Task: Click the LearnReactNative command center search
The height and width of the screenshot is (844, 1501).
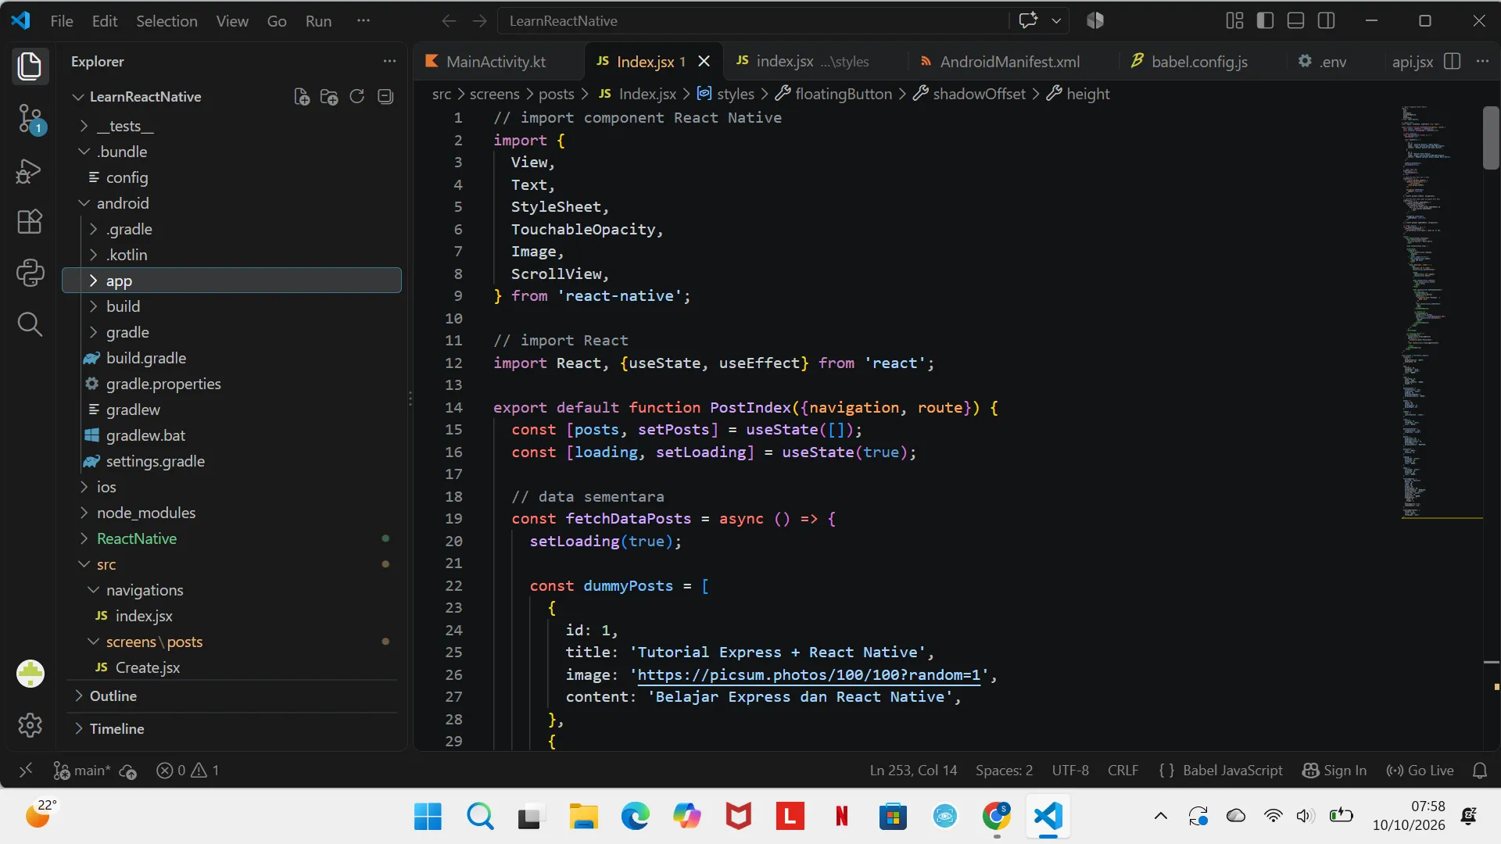Action: click(752, 21)
